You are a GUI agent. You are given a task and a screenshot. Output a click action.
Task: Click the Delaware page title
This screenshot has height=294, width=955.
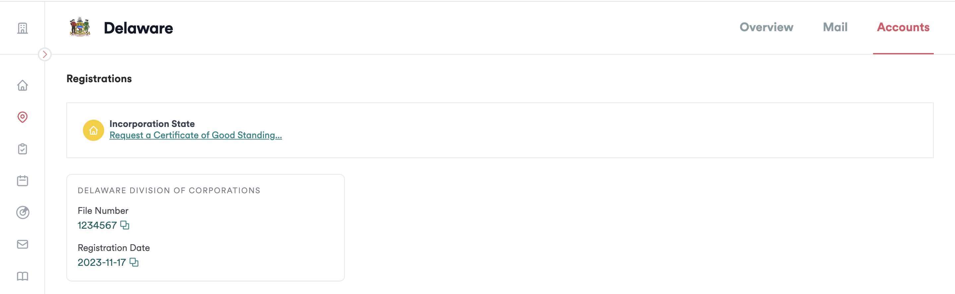coord(138,28)
